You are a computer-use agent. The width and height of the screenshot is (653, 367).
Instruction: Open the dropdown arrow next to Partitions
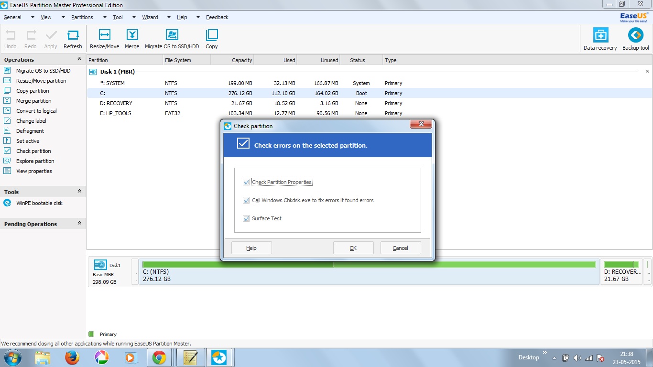tap(105, 17)
